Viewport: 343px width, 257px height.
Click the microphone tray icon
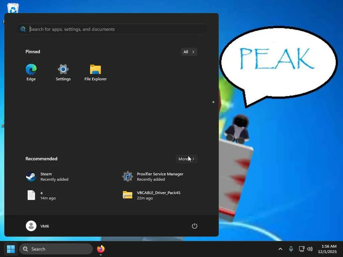[291, 249]
